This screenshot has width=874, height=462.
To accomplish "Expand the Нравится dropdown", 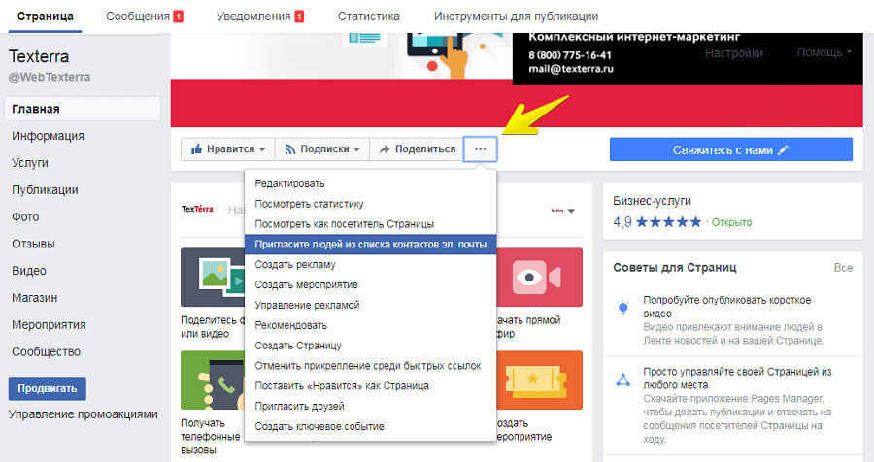I will tap(262, 149).
